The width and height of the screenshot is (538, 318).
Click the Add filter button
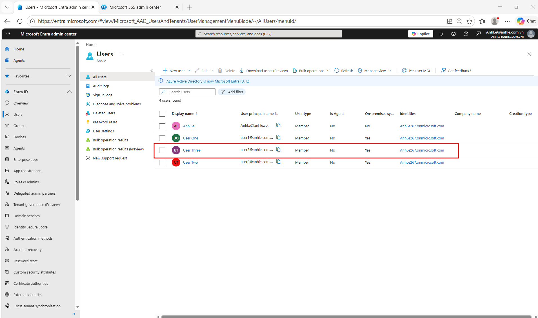(x=232, y=92)
